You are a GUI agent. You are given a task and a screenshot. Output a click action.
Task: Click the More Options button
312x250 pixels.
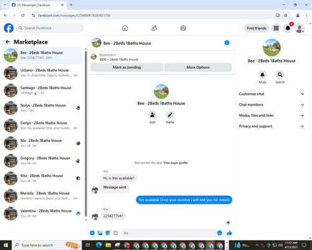pos(198,67)
